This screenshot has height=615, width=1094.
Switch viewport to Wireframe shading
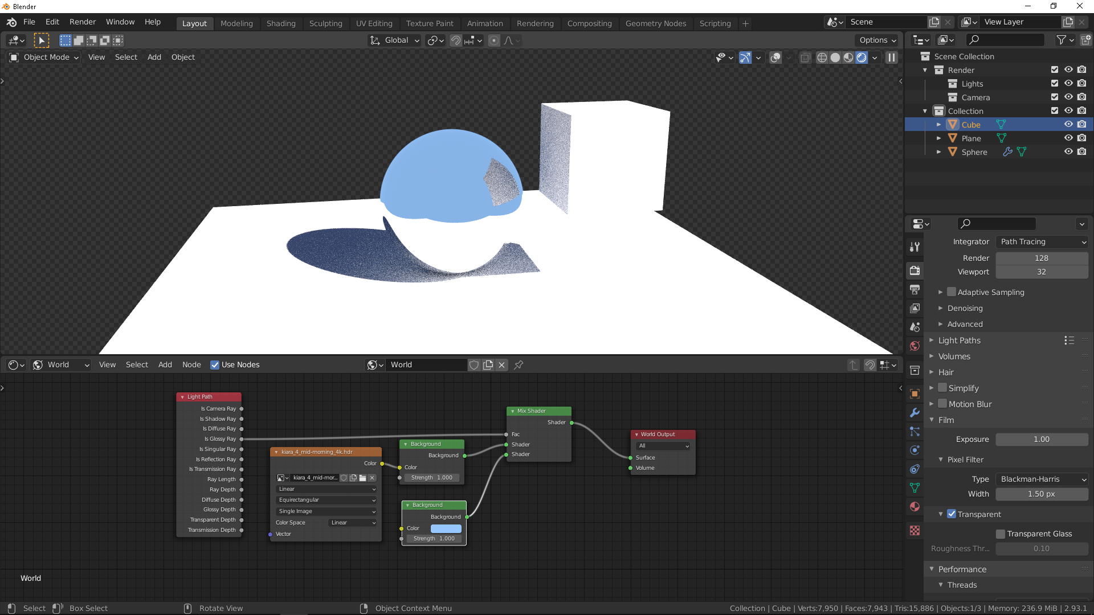point(822,58)
